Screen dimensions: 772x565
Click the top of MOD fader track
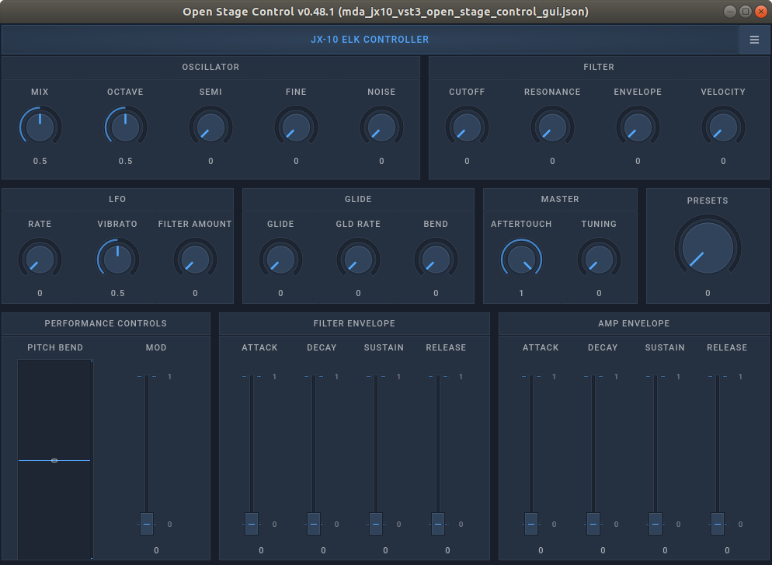point(147,377)
